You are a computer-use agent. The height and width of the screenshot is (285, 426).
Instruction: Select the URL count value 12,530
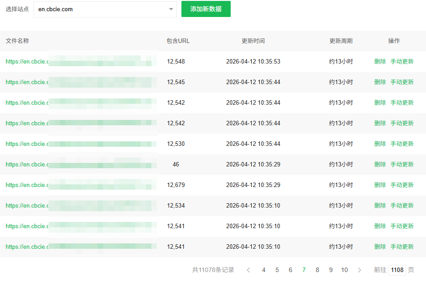click(176, 144)
